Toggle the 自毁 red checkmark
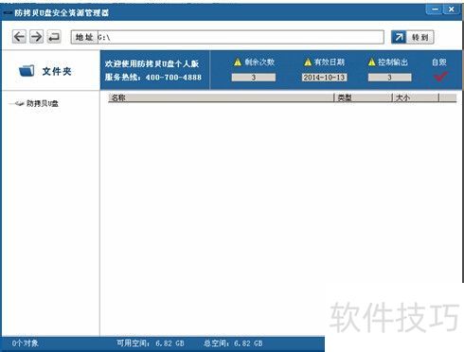Viewport: 464px width, 352px height. coord(440,77)
